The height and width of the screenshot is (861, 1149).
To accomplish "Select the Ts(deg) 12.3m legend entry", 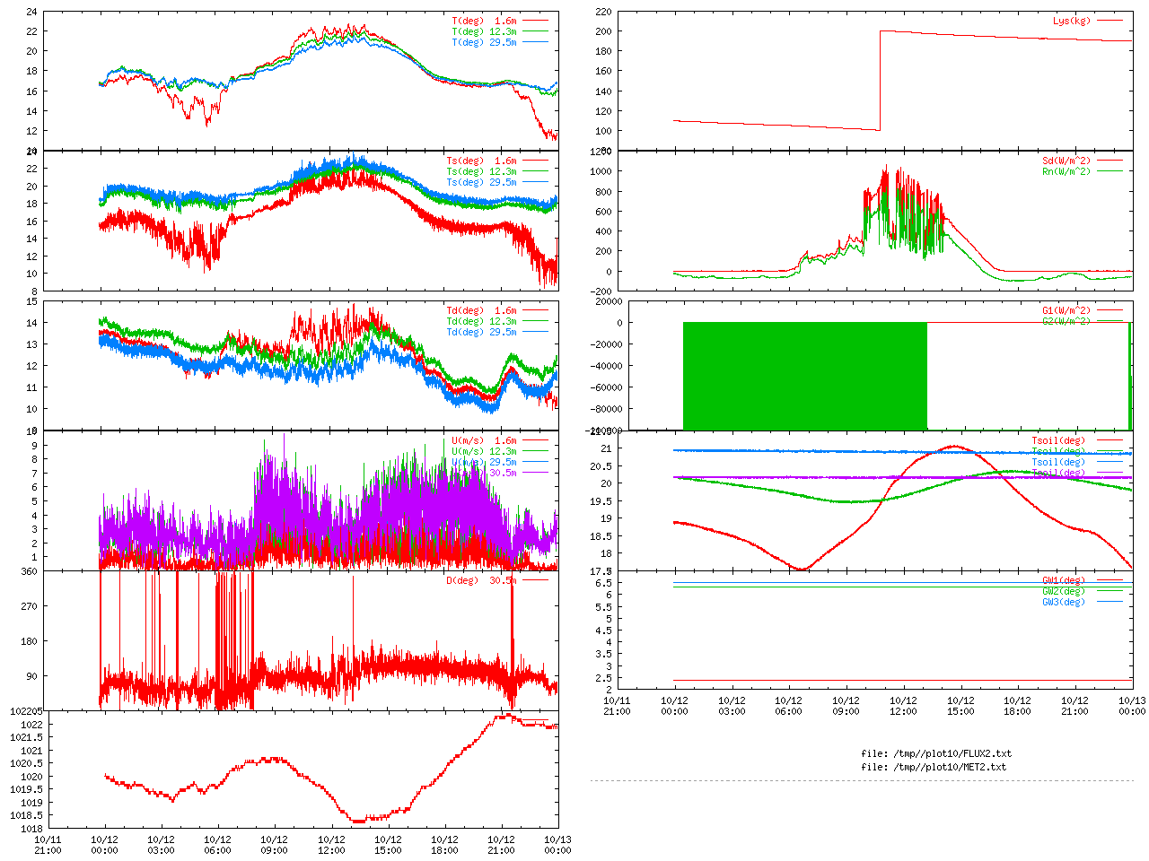I will point(481,172).
